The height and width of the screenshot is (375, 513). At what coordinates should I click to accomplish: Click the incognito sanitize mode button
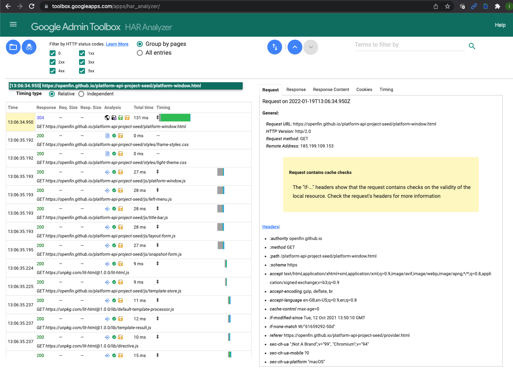[29, 47]
